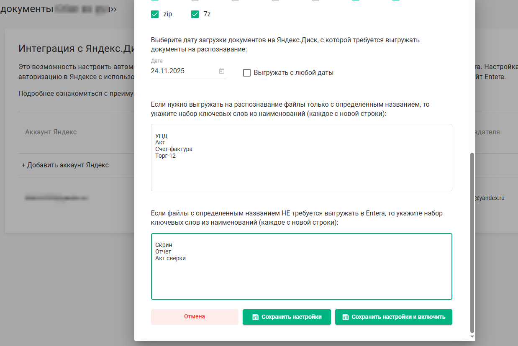
Task: Click the scrollbar down arrow in the dialog
Action: point(472,336)
